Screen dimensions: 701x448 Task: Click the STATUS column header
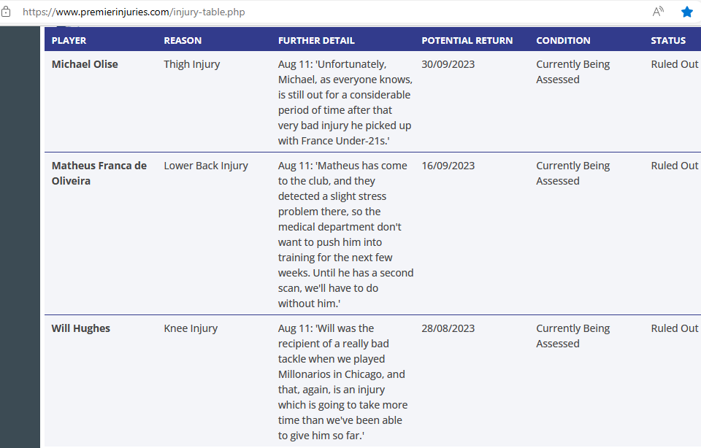coord(668,40)
